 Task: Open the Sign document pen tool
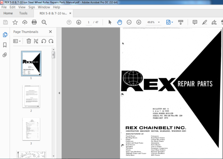click(214, 22)
